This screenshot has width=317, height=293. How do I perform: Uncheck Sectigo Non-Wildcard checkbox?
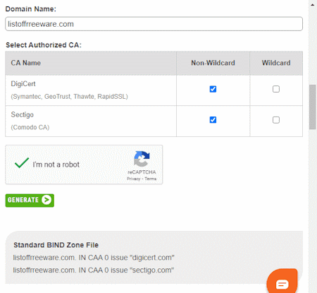(x=213, y=120)
